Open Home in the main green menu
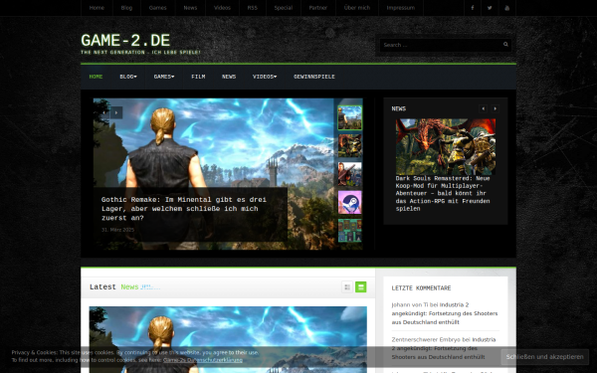The image size is (597, 373). (96, 77)
